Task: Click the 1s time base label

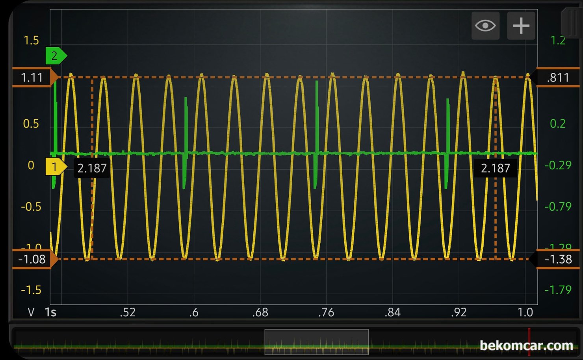Action: (x=50, y=312)
